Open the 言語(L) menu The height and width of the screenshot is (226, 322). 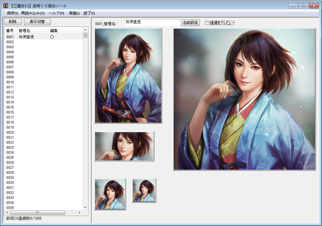[74, 13]
